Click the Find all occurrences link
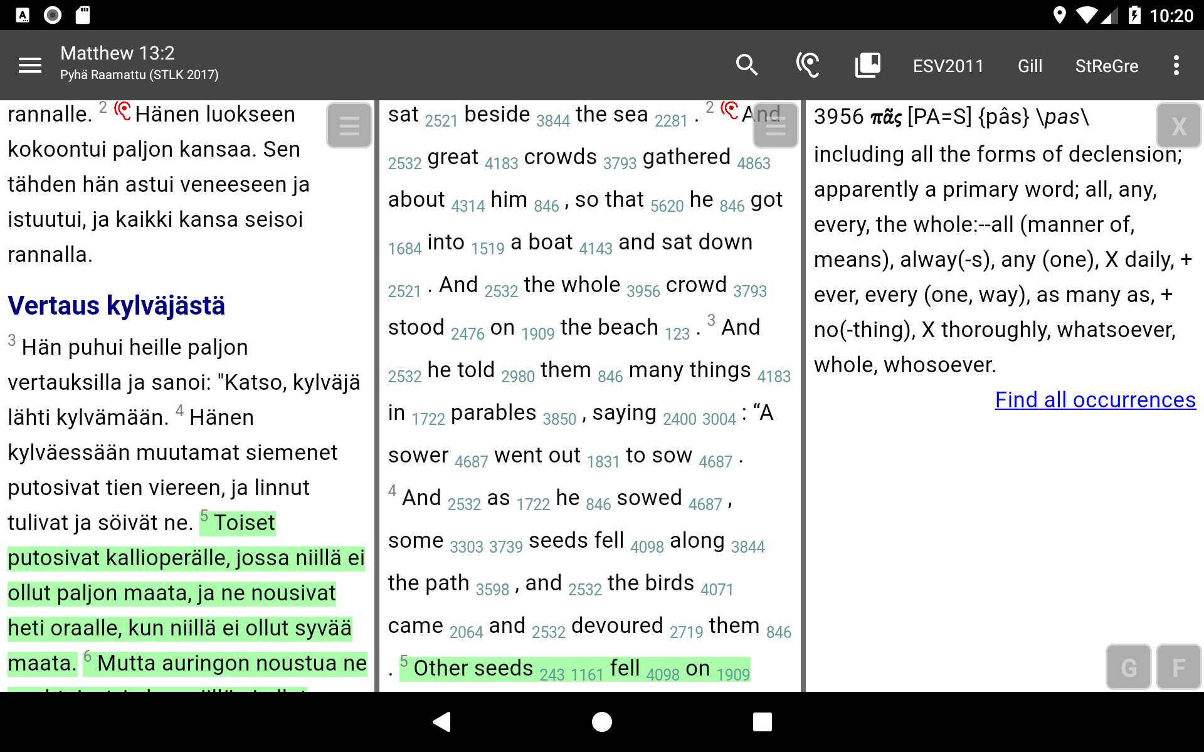The height and width of the screenshot is (752, 1204). 1095,400
